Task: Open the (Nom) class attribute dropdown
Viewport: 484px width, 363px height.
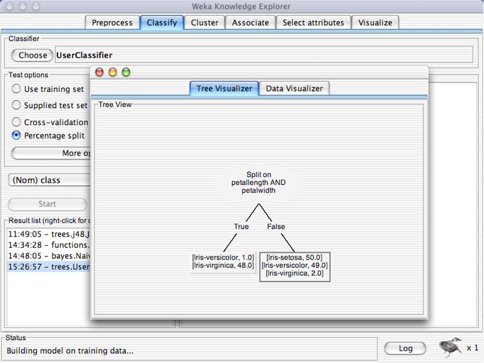Action: click(x=49, y=180)
